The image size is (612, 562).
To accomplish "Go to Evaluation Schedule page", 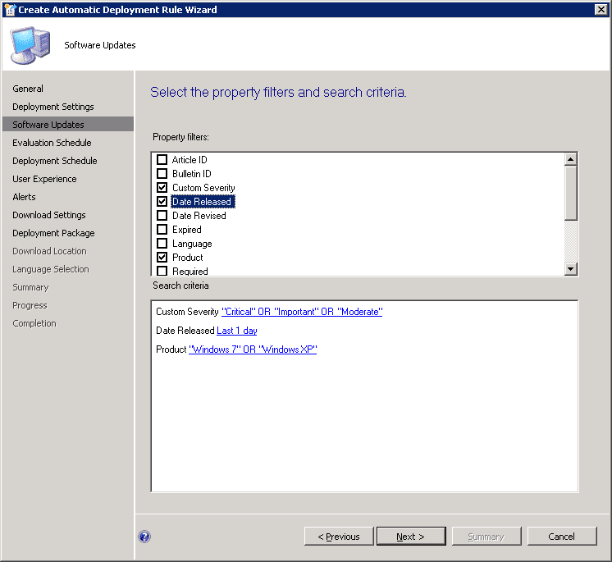I will [52, 143].
